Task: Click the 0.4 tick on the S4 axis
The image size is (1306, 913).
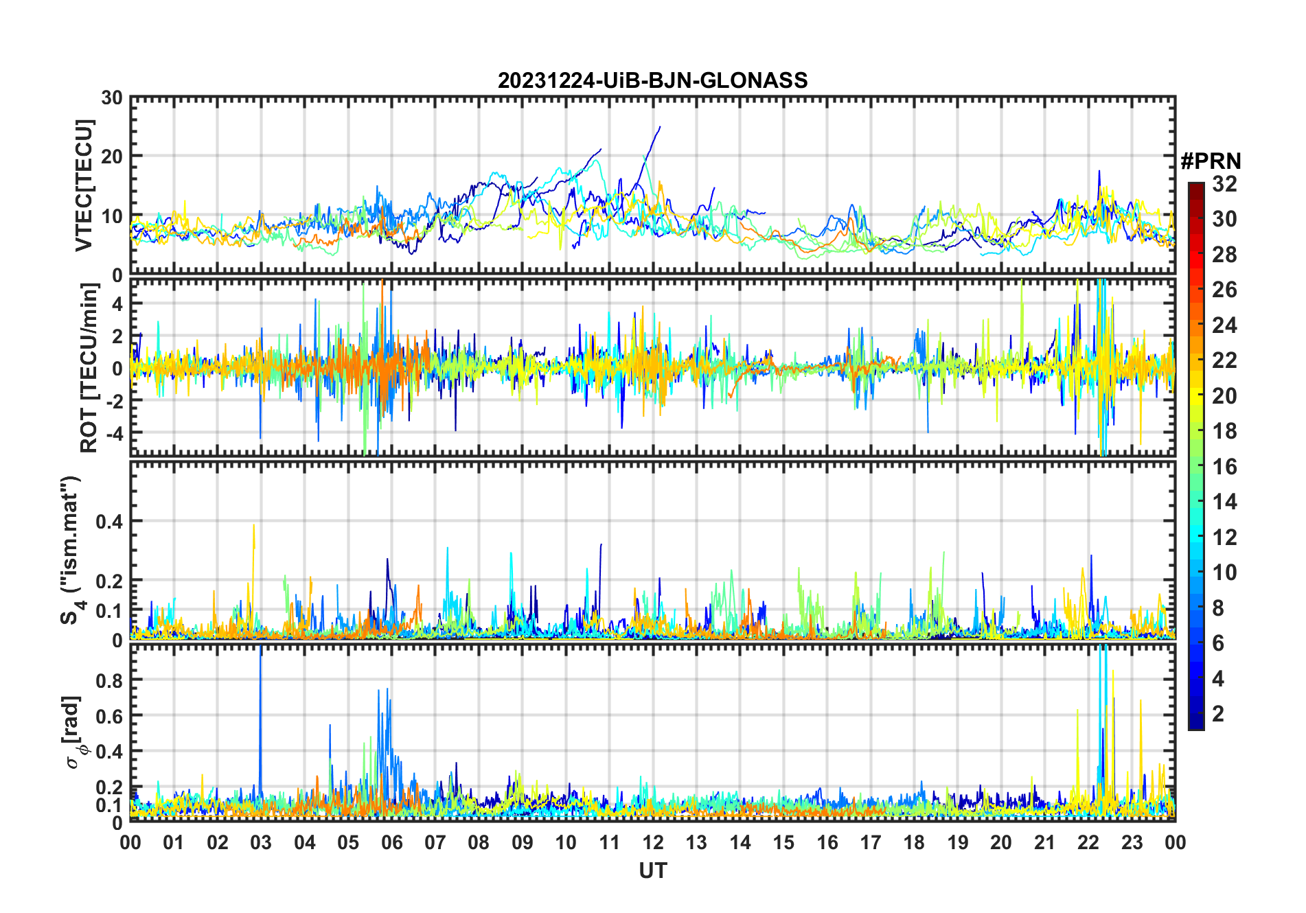Action: tap(109, 522)
